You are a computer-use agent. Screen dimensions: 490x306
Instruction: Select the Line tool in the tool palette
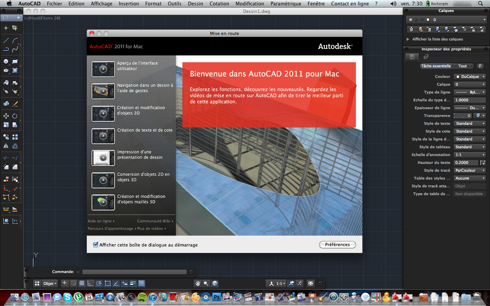point(6,40)
